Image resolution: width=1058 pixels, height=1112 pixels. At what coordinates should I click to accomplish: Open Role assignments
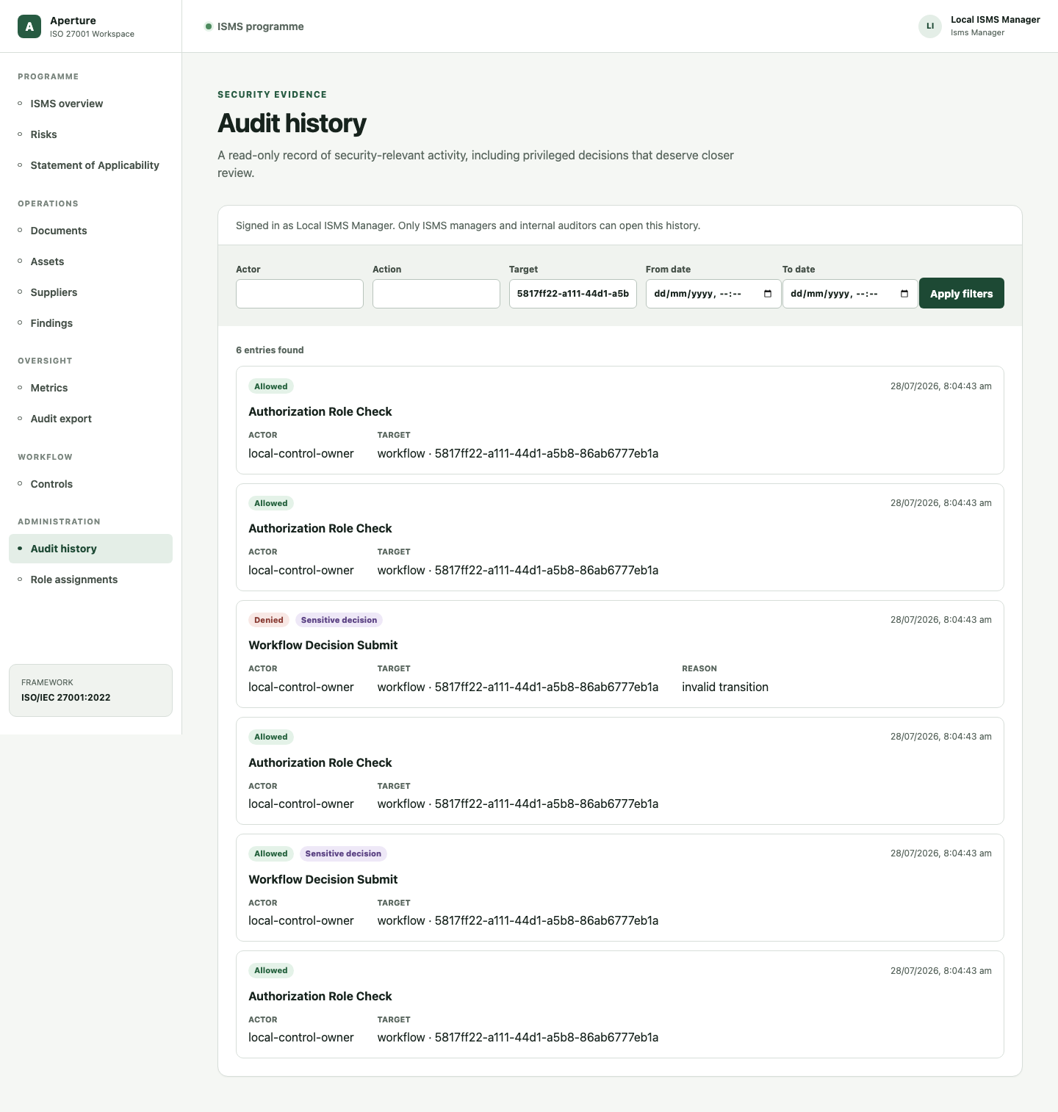point(91,580)
